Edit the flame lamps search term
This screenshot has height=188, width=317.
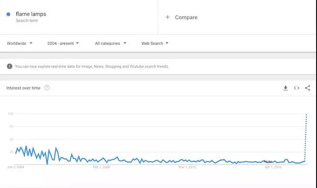point(31,14)
